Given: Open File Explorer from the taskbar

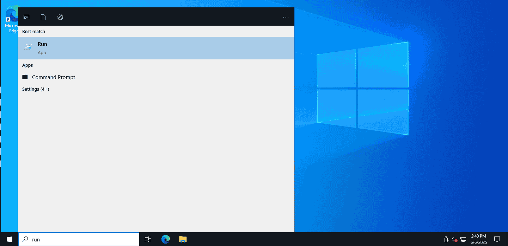Looking at the screenshot, I should coord(183,239).
